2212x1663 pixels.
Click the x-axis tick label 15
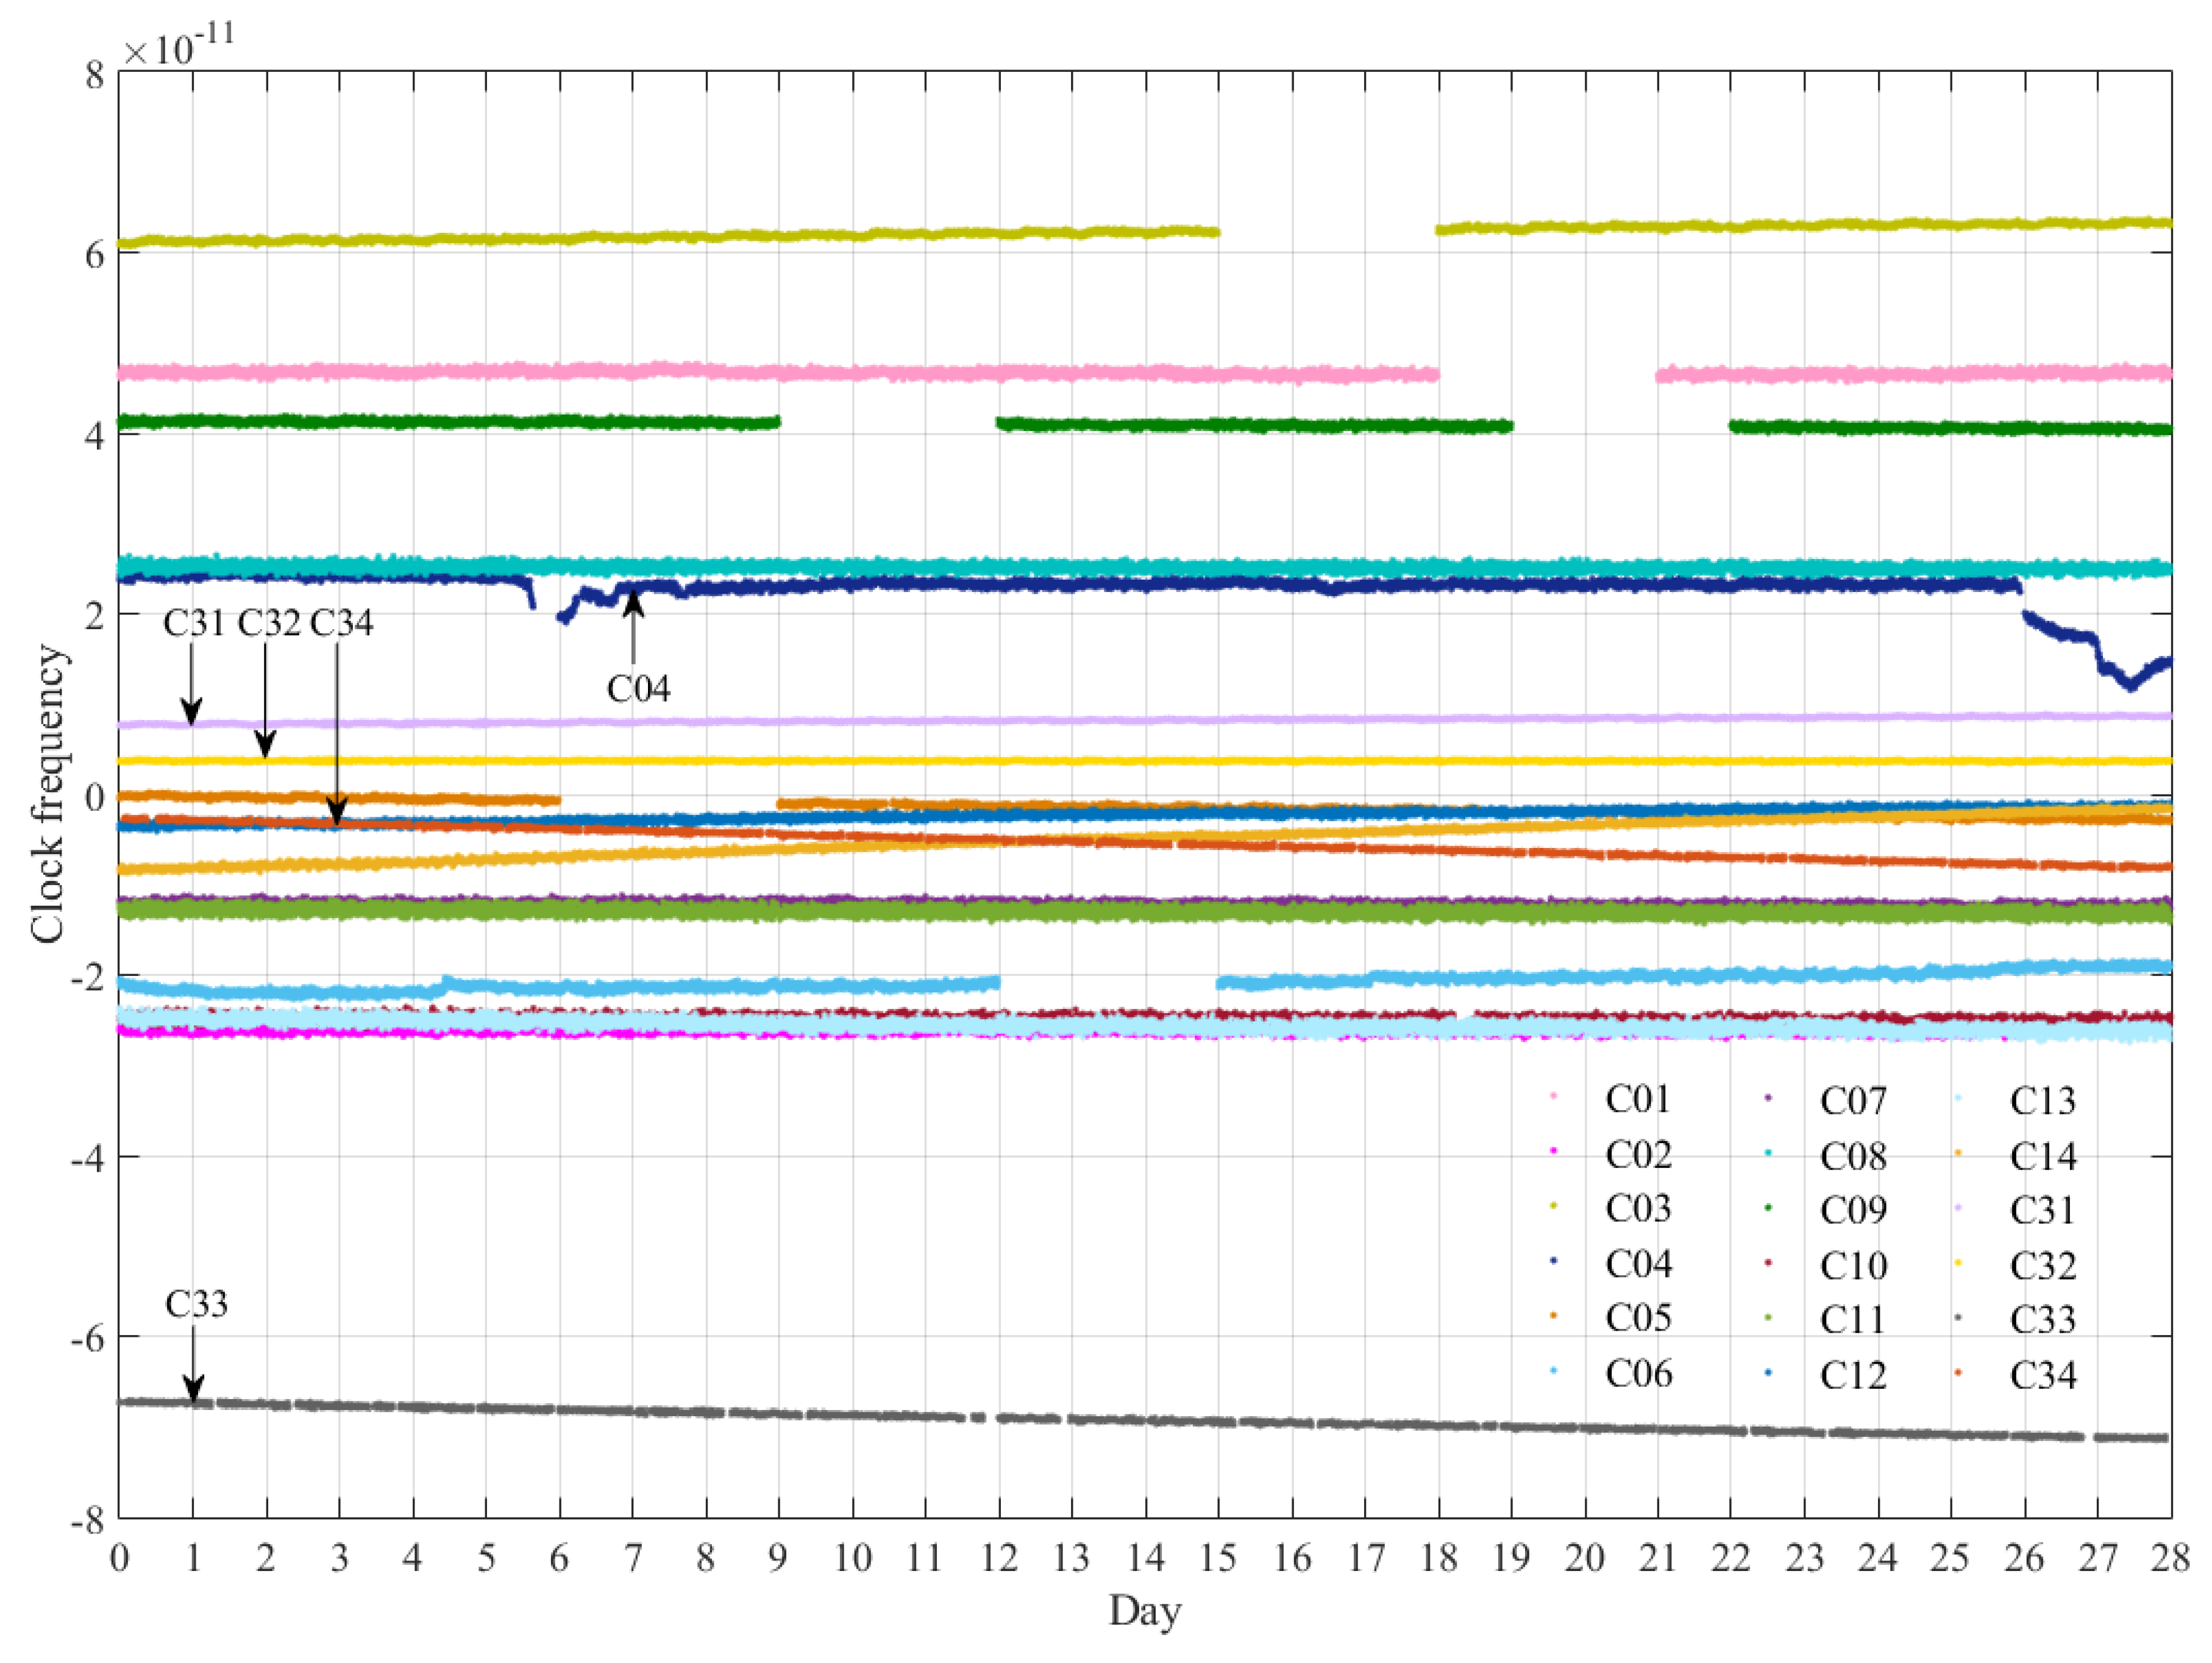1218,1557
